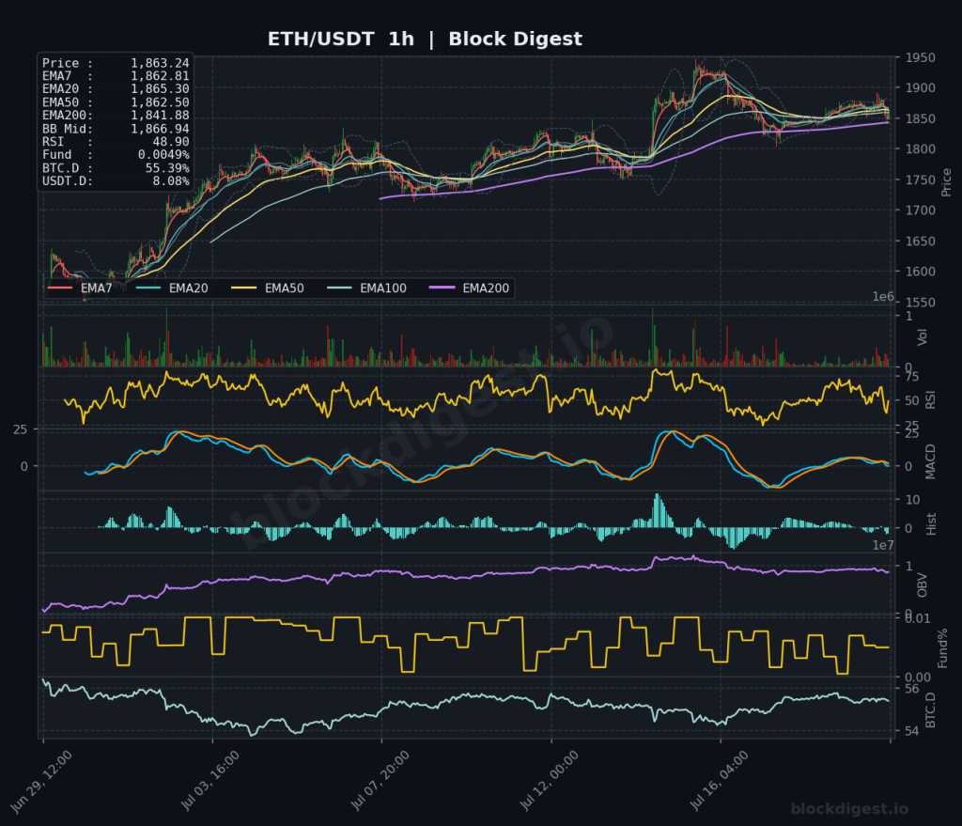
Task: Click the 1650 price axis tick
Action: (921, 242)
